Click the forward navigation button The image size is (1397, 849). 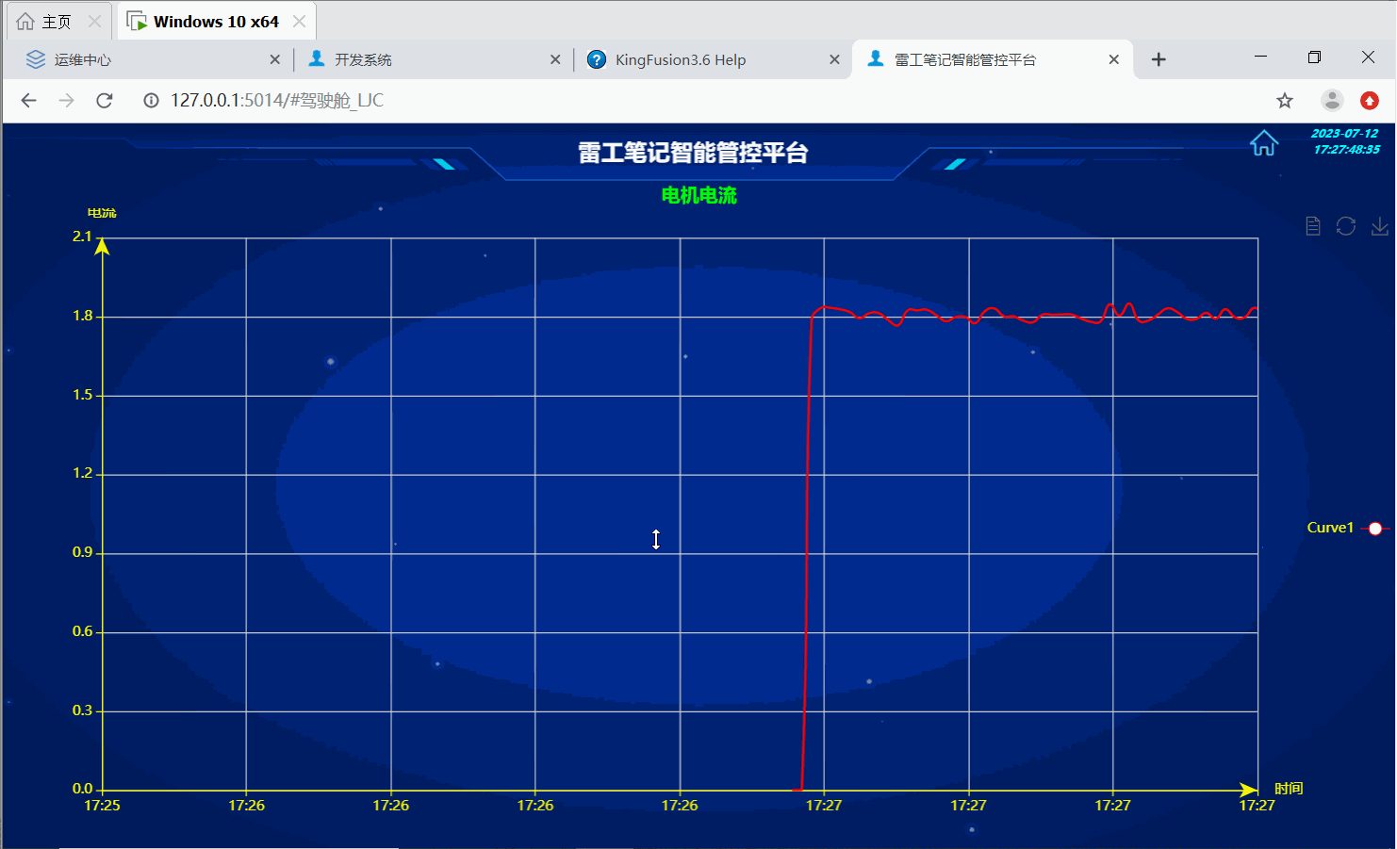pyautogui.click(x=66, y=100)
